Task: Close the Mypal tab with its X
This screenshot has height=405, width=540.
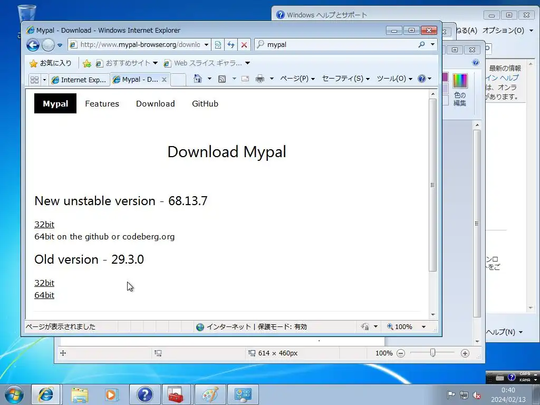Action: (165, 80)
